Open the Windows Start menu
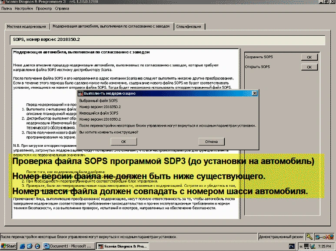 (9, 246)
